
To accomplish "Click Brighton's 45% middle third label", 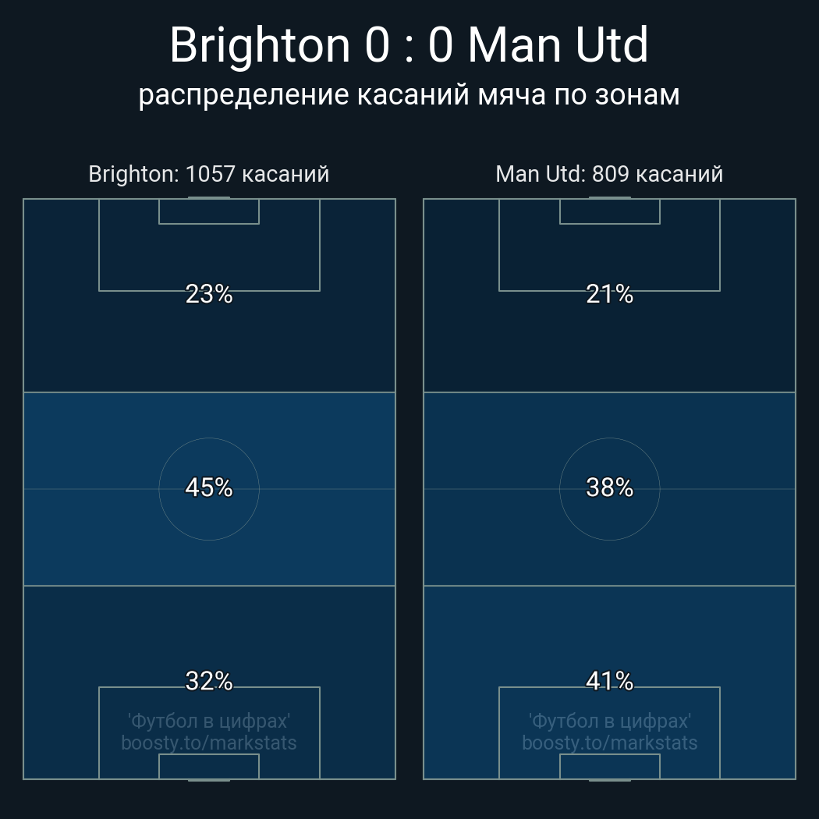I will pyautogui.click(x=209, y=487).
